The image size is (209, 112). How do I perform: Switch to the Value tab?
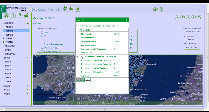pyautogui.click(x=88, y=80)
